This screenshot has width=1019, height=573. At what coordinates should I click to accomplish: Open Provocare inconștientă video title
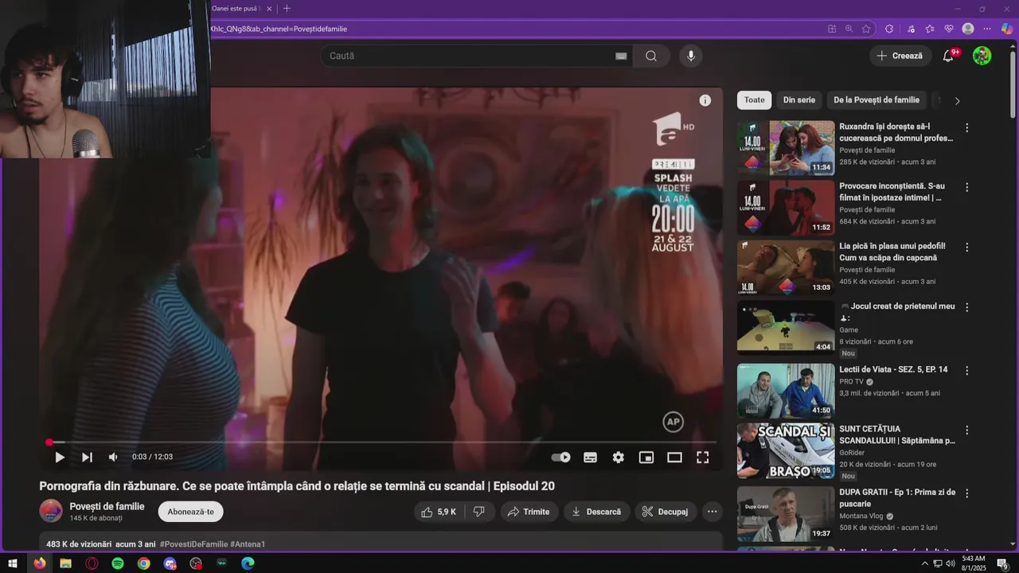pos(891,192)
